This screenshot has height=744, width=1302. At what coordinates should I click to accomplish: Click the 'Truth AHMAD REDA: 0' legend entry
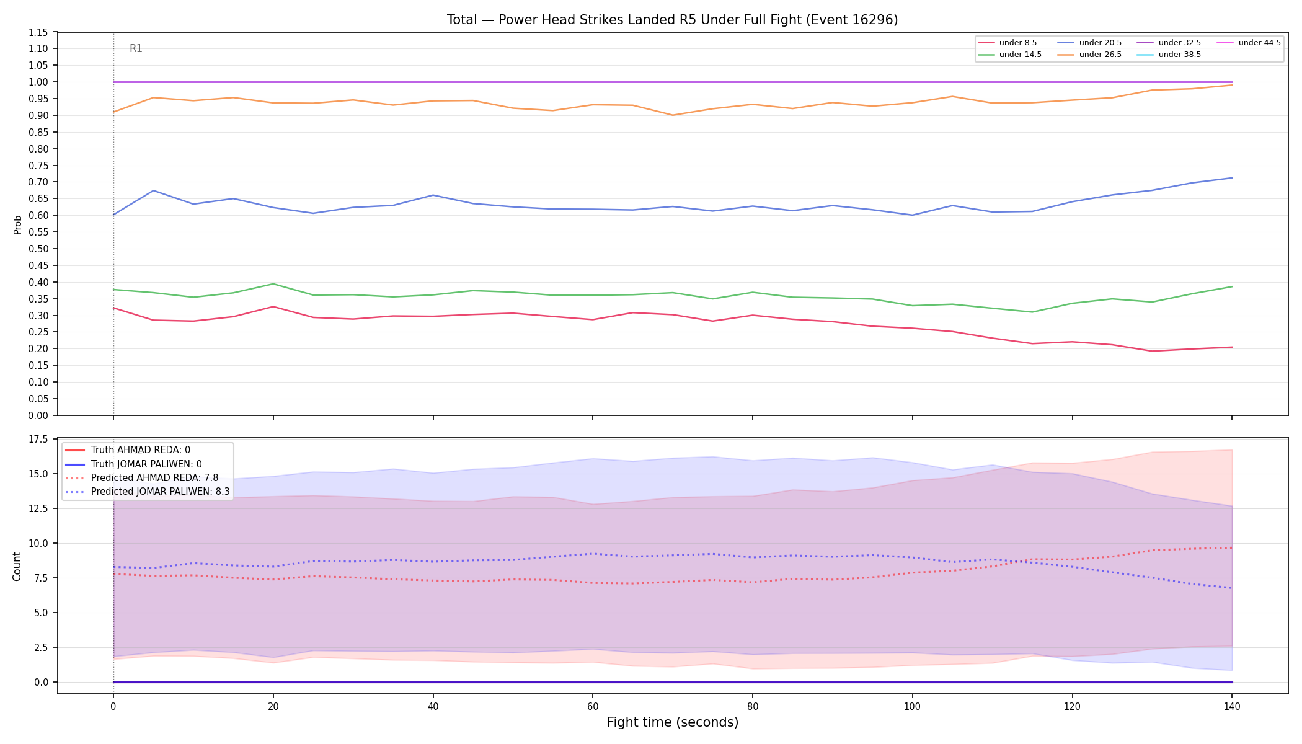[128, 450]
